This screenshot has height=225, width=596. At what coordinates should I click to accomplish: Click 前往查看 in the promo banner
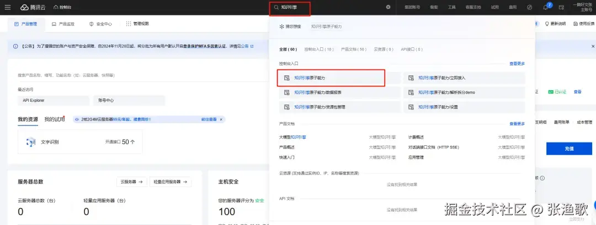pos(209,119)
